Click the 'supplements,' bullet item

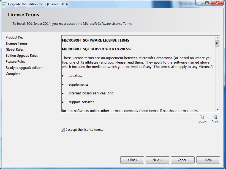(x=79, y=84)
